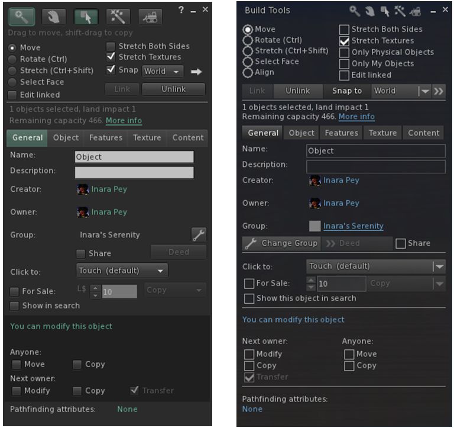This screenshot has height=428, width=454.
Task: Select the large magnifier Focus tool button
Action: tap(21, 17)
